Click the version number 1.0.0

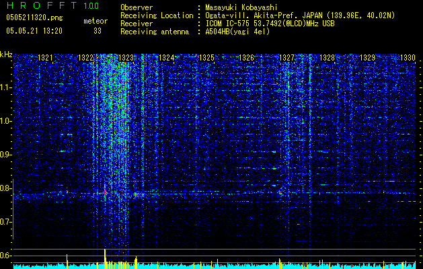[91, 5]
